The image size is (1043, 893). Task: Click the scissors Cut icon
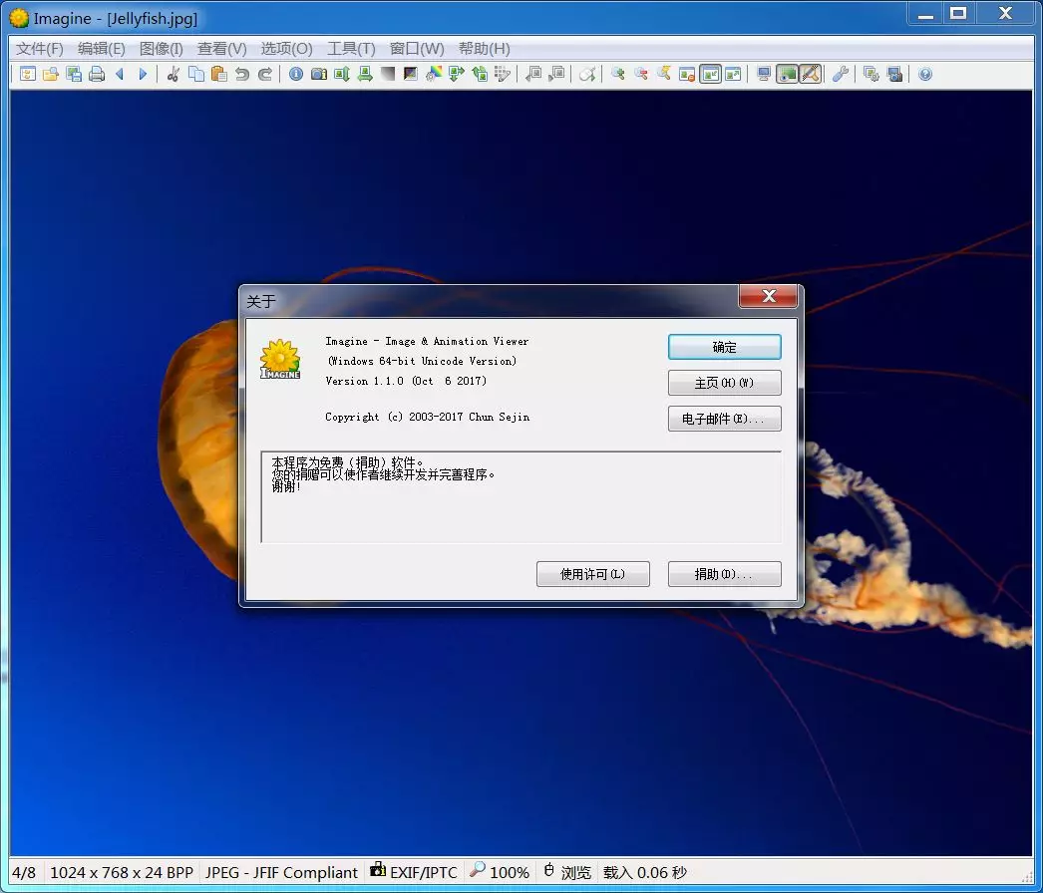(174, 74)
